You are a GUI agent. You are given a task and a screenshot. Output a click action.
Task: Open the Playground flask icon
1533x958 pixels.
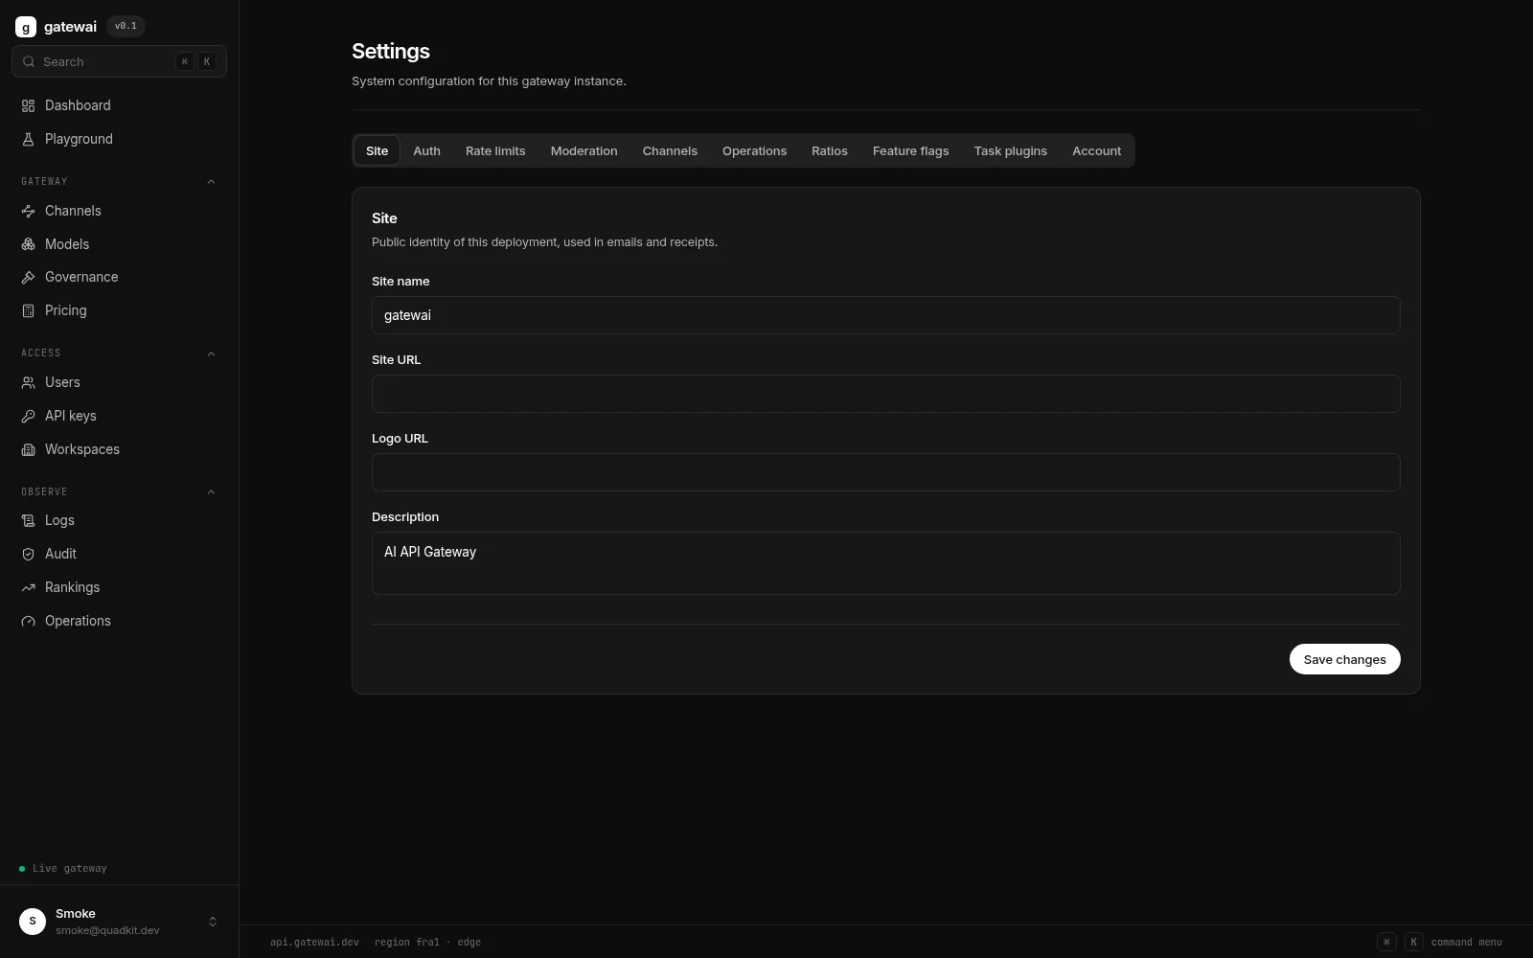tap(29, 139)
